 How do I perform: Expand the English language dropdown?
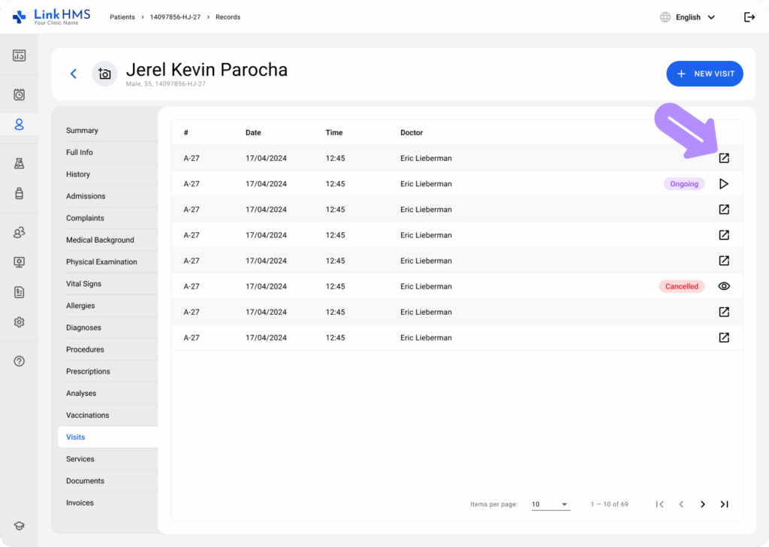687,17
